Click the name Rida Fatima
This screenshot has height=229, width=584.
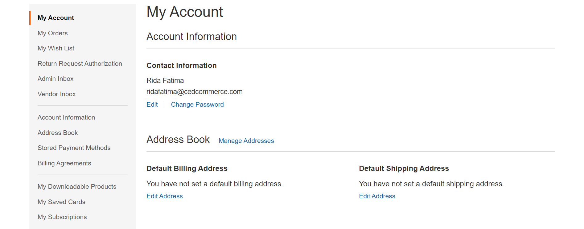tap(165, 81)
